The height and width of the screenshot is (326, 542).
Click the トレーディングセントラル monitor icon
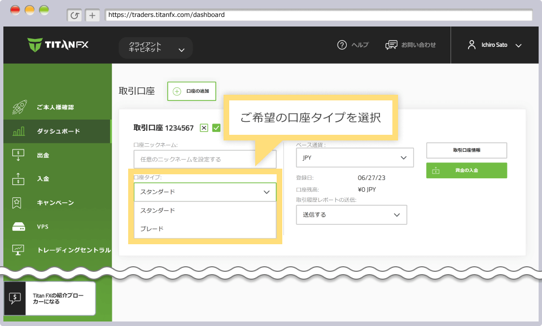18,250
